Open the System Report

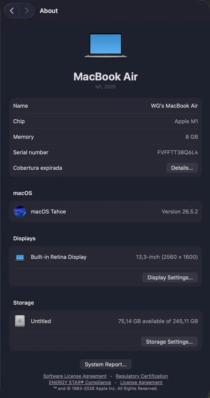[105, 364]
